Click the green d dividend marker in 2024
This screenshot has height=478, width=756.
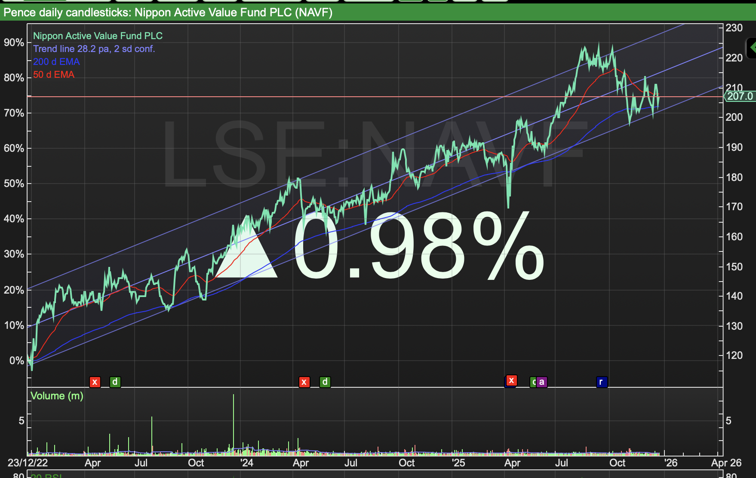coord(325,382)
